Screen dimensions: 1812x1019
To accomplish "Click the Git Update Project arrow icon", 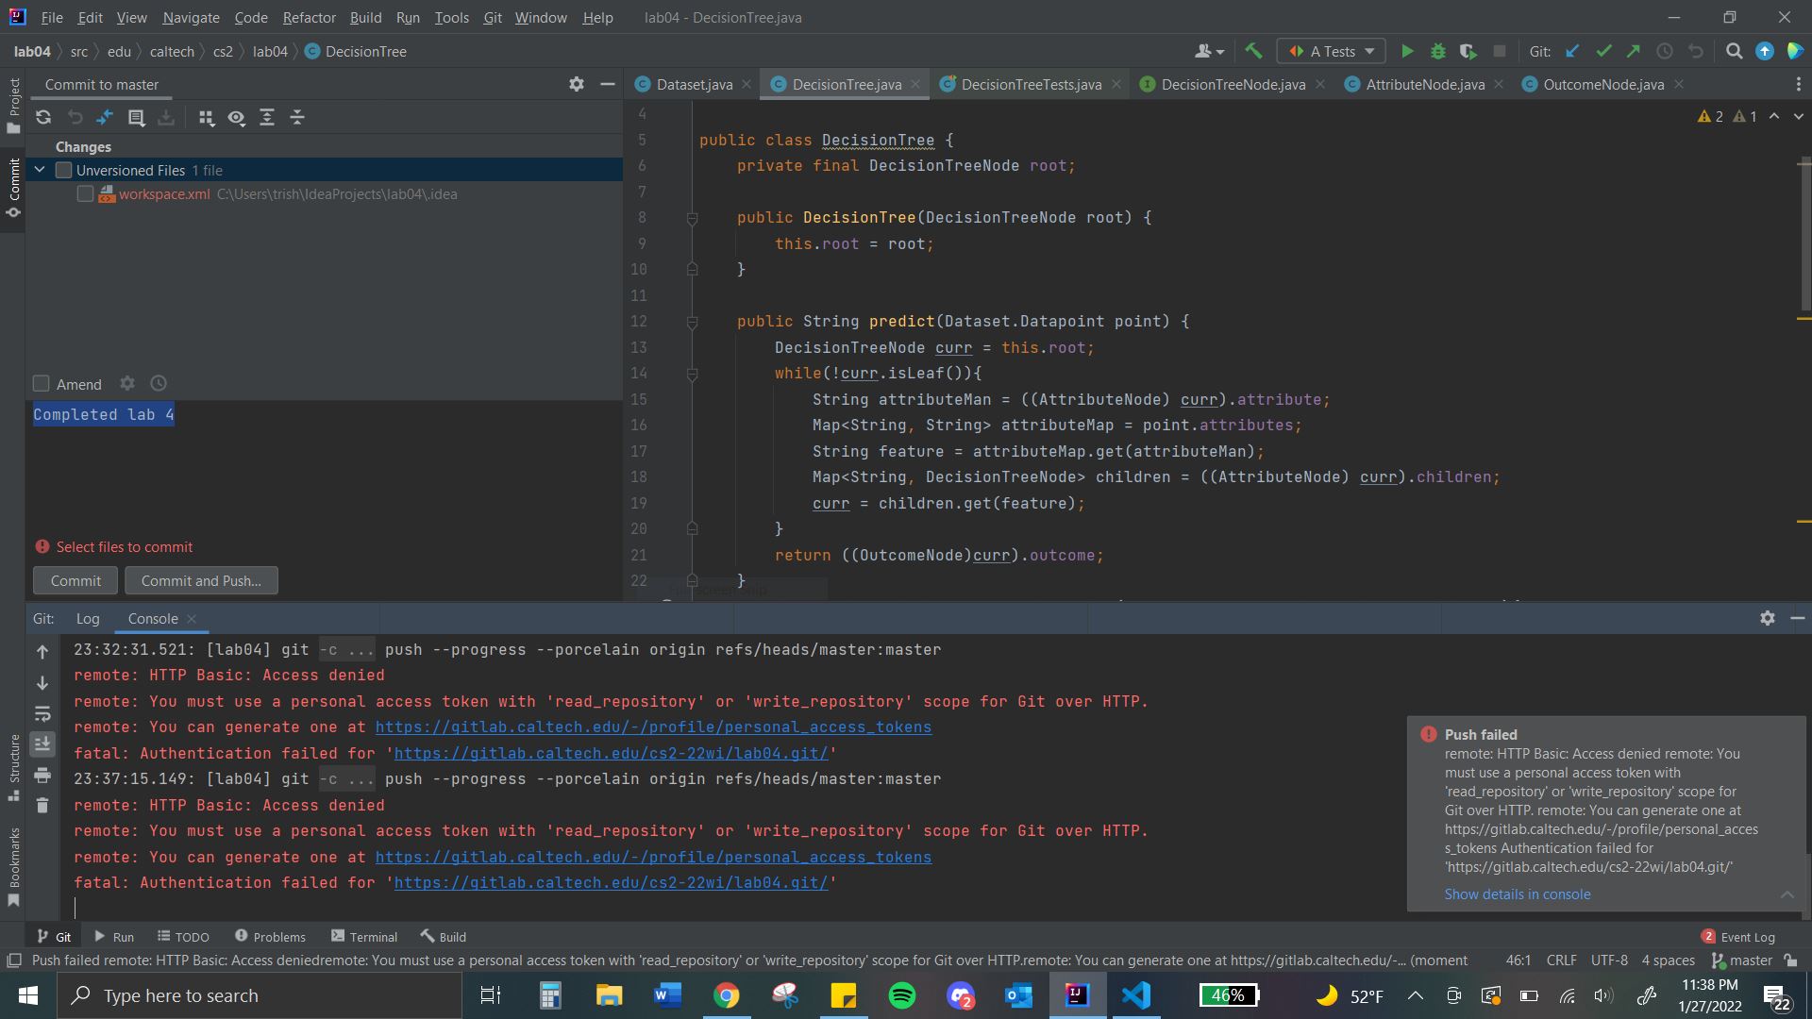I will click(1572, 52).
